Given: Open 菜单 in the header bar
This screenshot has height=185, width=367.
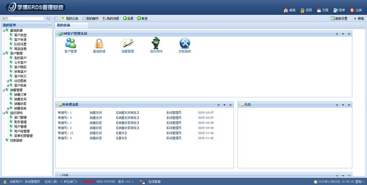Looking at the screenshot, I should pyautogui.click(x=339, y=10).
